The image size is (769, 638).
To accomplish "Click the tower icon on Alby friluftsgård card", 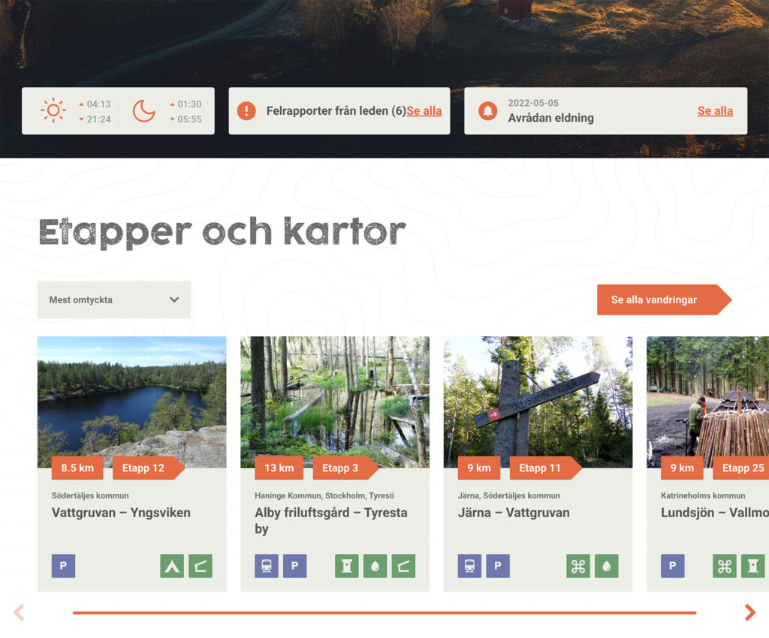I will pyautogui.click(x=347, y=566).
